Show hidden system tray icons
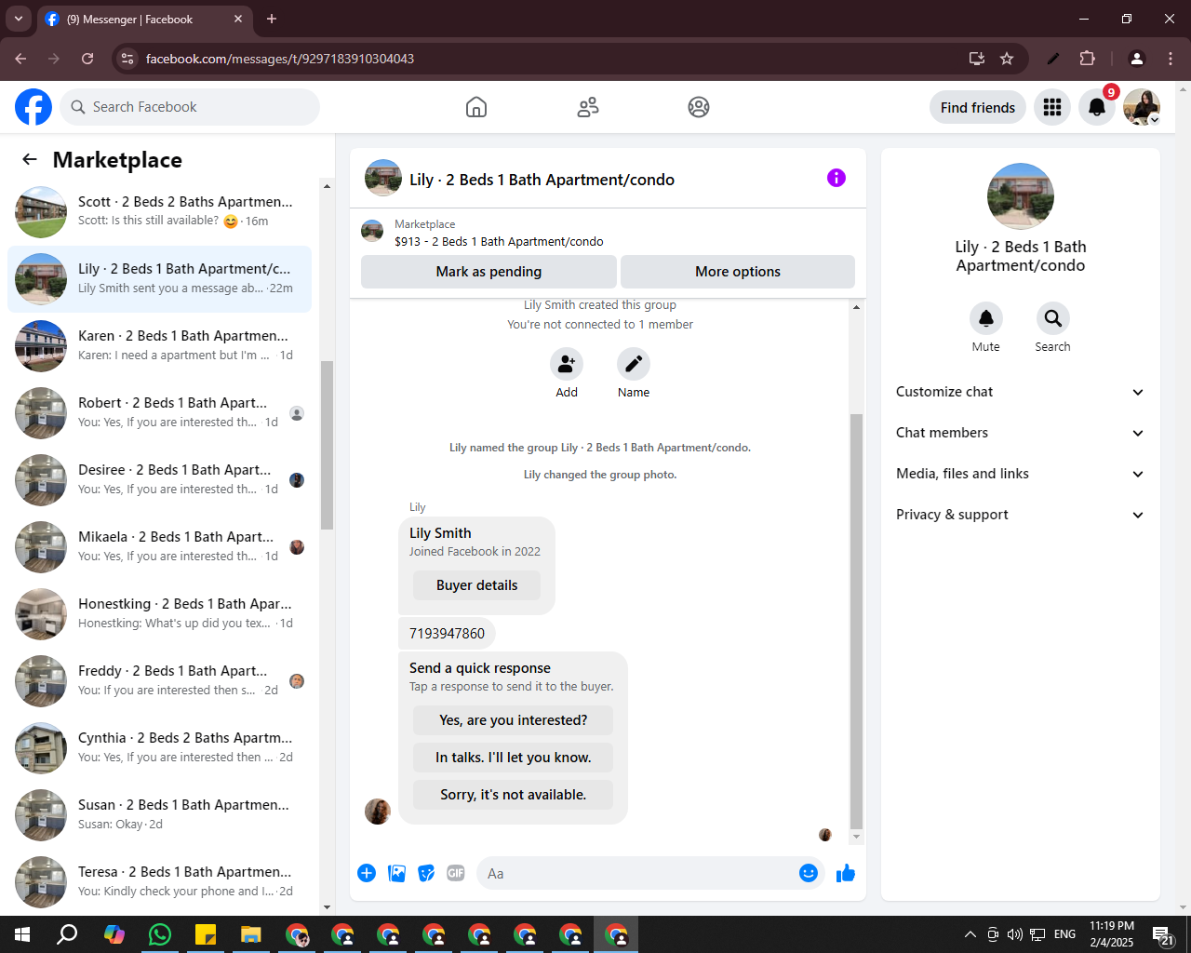Image resolution: width=1191 pixels, height=953 pixels. [970, 934]
